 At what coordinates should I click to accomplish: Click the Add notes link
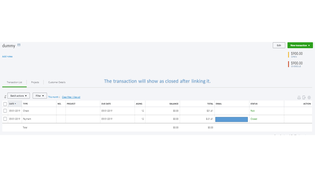7,57
